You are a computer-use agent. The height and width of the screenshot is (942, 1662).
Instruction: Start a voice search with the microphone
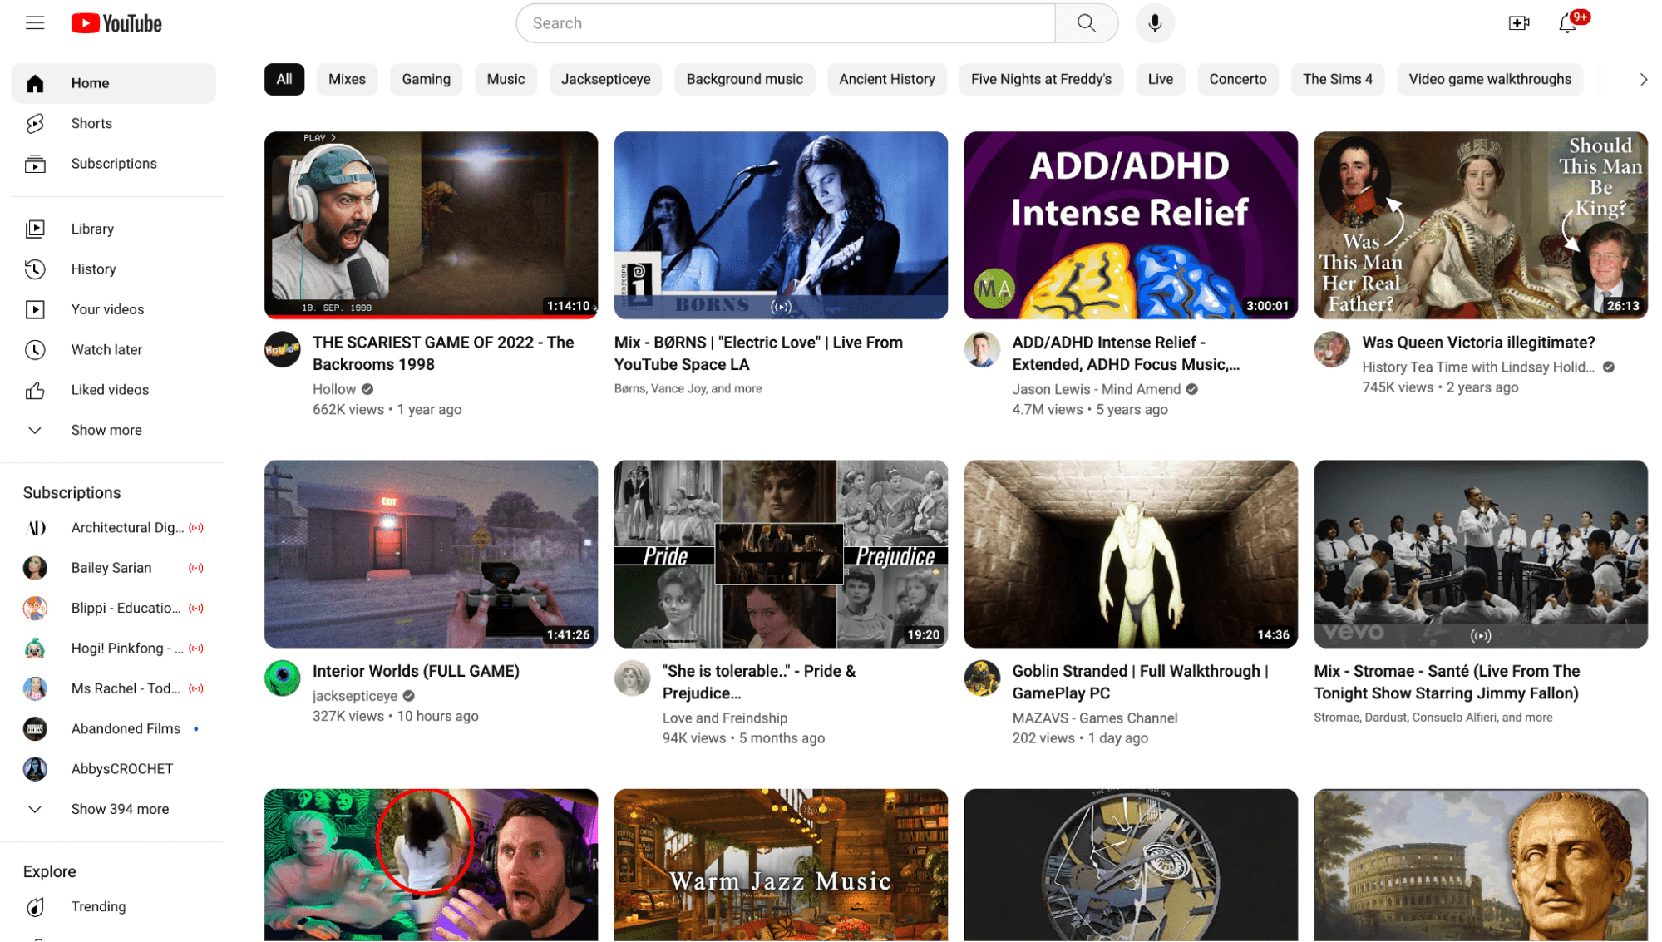1154,22
